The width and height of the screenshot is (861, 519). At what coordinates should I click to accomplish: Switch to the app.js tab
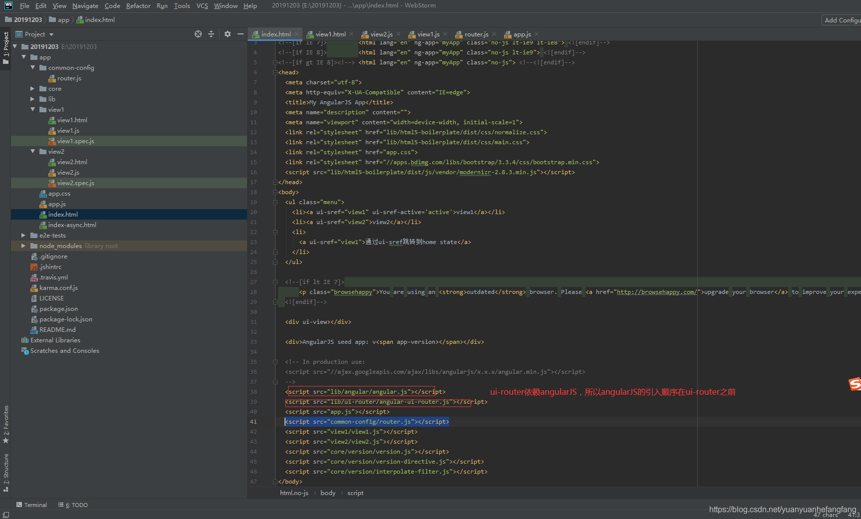[x=522, y=34]
